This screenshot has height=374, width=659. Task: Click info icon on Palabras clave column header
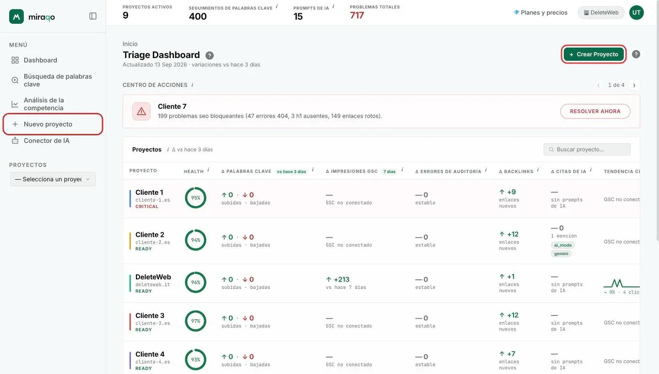[313, 170]
